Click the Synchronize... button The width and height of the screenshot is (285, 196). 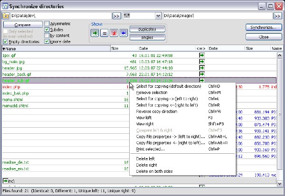264,28
